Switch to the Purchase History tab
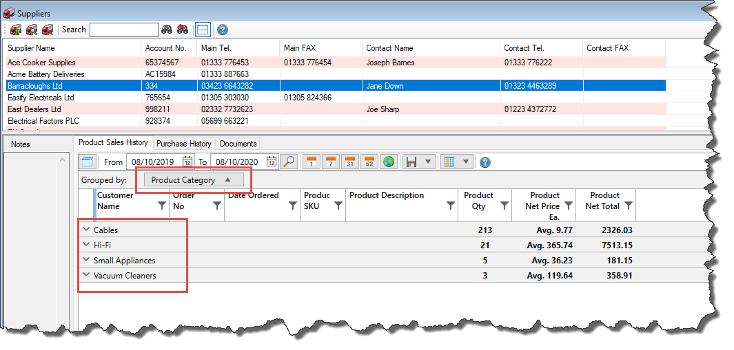 tap(183, 144)
